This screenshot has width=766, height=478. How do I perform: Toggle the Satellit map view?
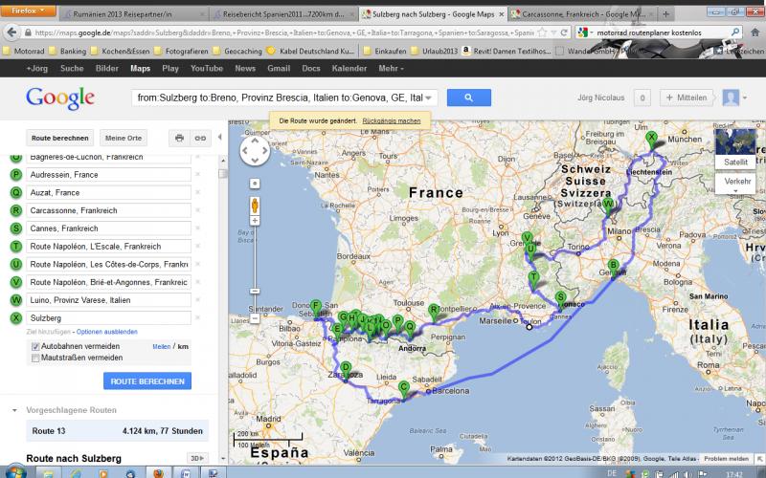coord(735,149)
